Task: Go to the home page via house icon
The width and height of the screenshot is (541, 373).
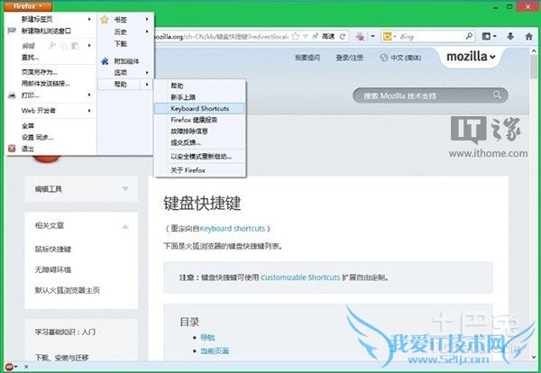Action: pos(528,36)
